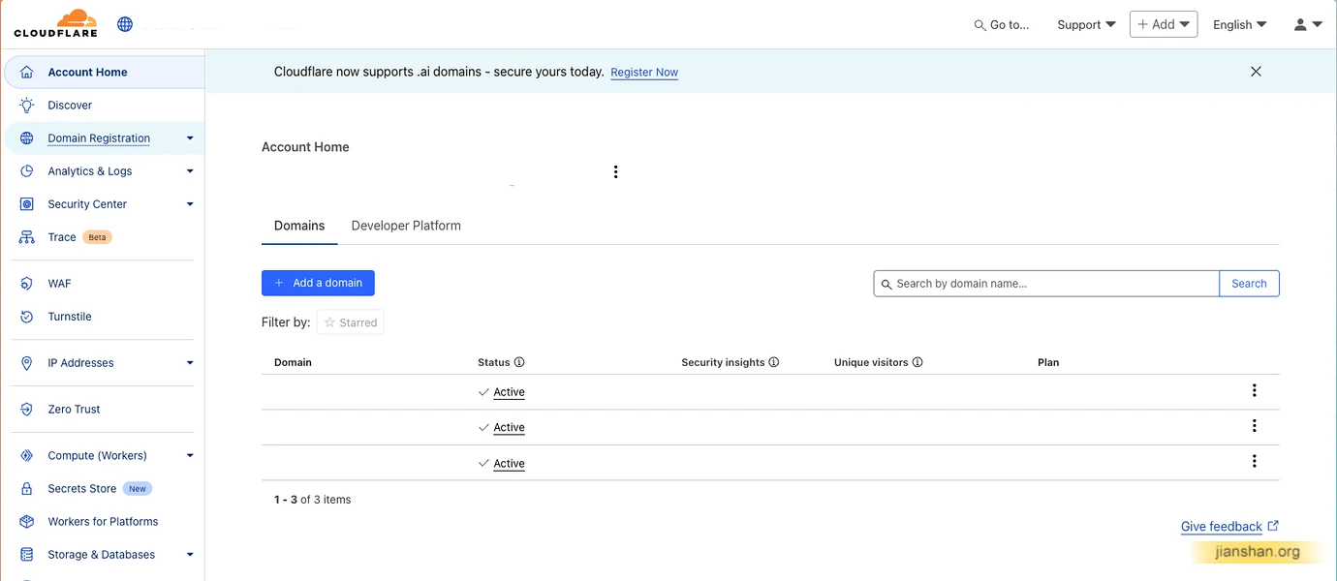Viewport: 1337px width, 581px height.
Task: Open Account Home in the sidebar
Action: tap(103, 72)
